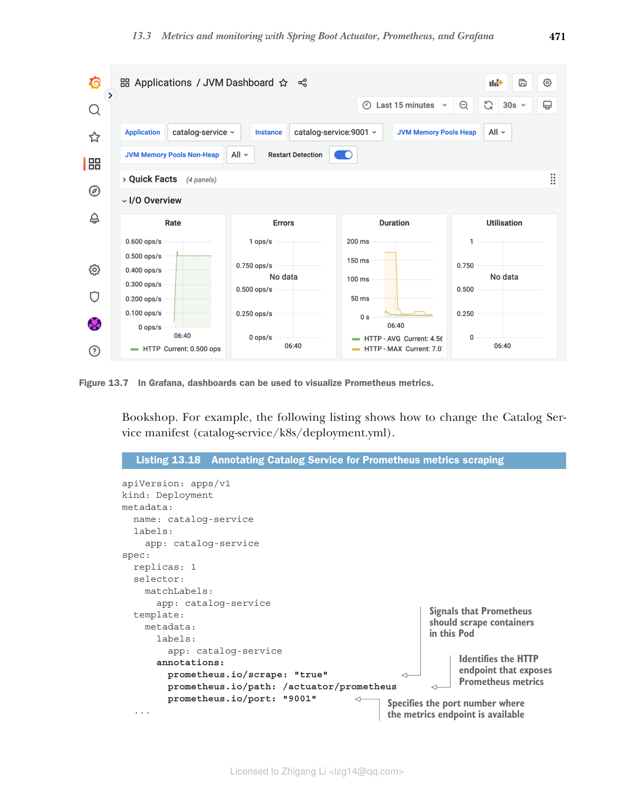The height and width of the screenshot is (796, 634).
Task: Open the Duration panel title menu
Action: pyautogui.click(x=394, y=223)
